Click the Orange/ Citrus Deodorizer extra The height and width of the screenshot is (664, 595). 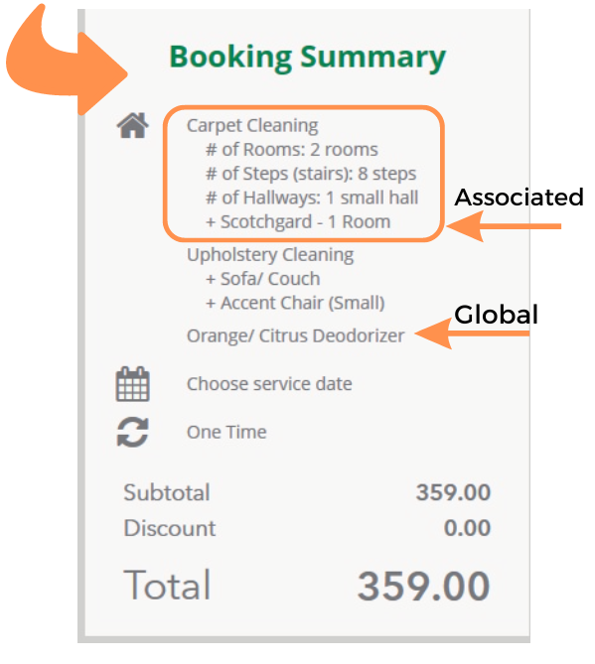click(295, 335)
